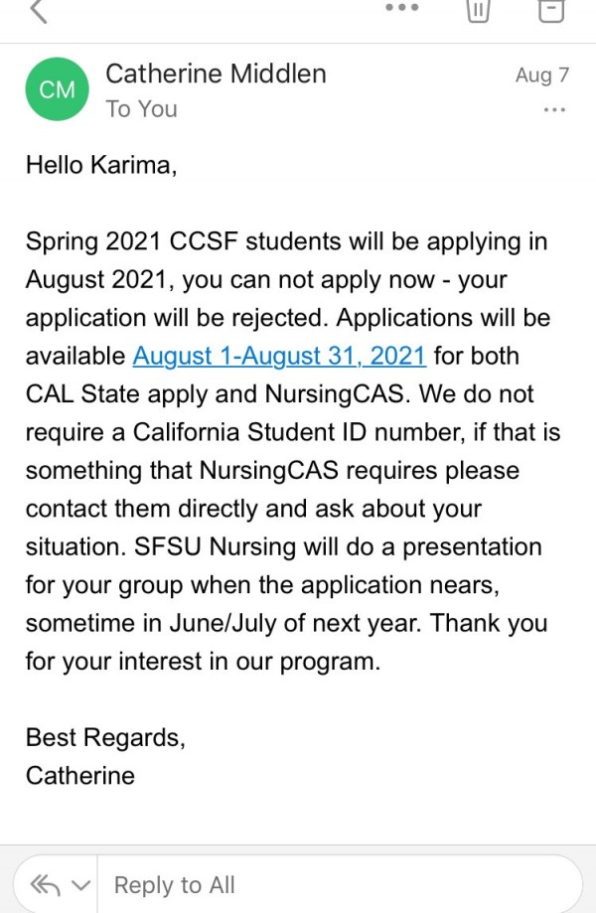Tap the Aug 7 date stamp

(542, 76)
